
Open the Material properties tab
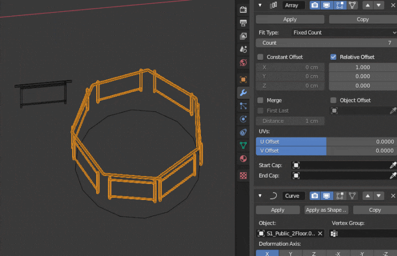(x=243, y=158)
